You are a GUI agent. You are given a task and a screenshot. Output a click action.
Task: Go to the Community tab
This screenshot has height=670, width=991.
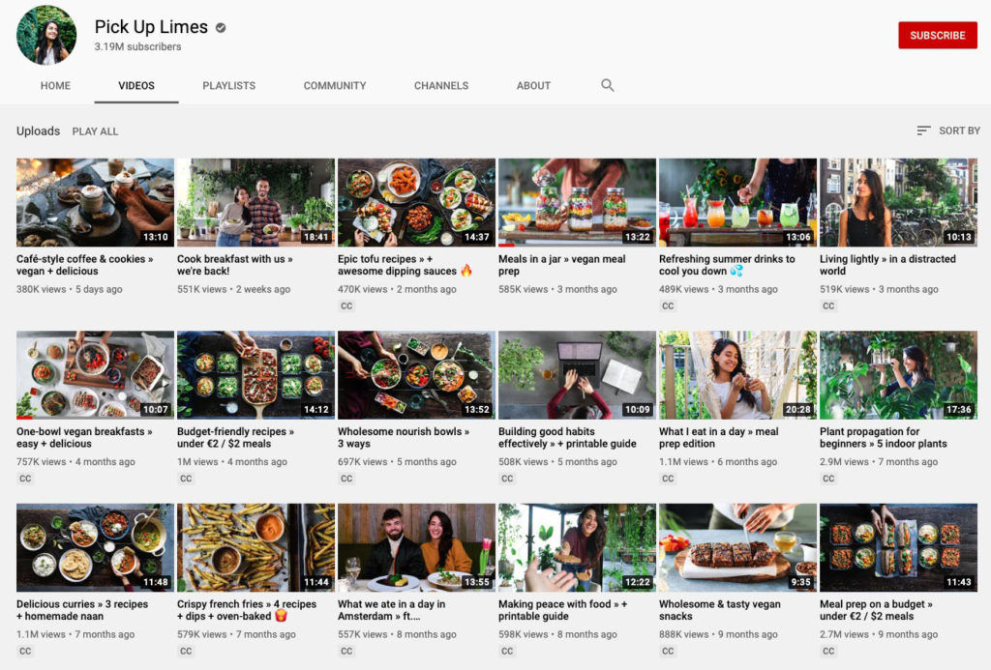335,85
